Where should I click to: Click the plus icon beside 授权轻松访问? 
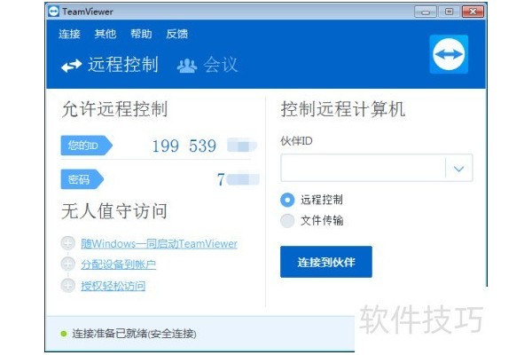pos(68,285)
